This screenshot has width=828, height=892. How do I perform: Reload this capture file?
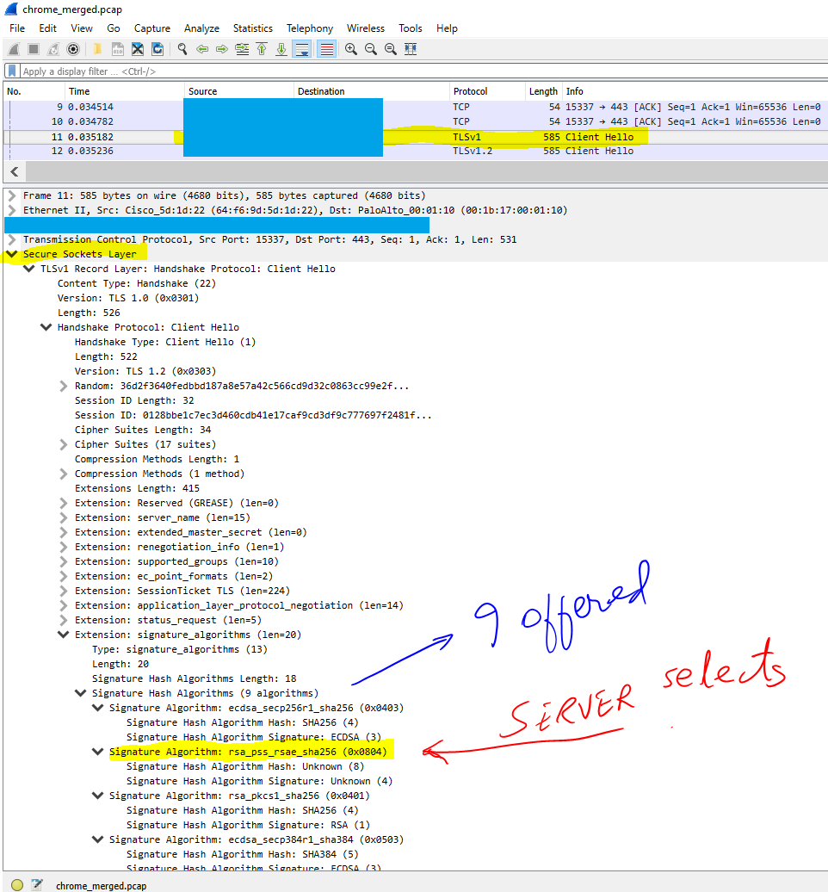(158, 49)
